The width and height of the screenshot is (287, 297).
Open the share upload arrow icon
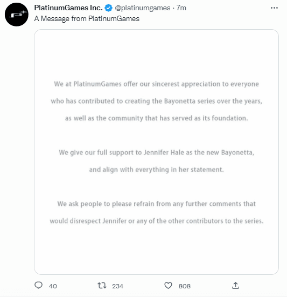click(x=235, y=286)
